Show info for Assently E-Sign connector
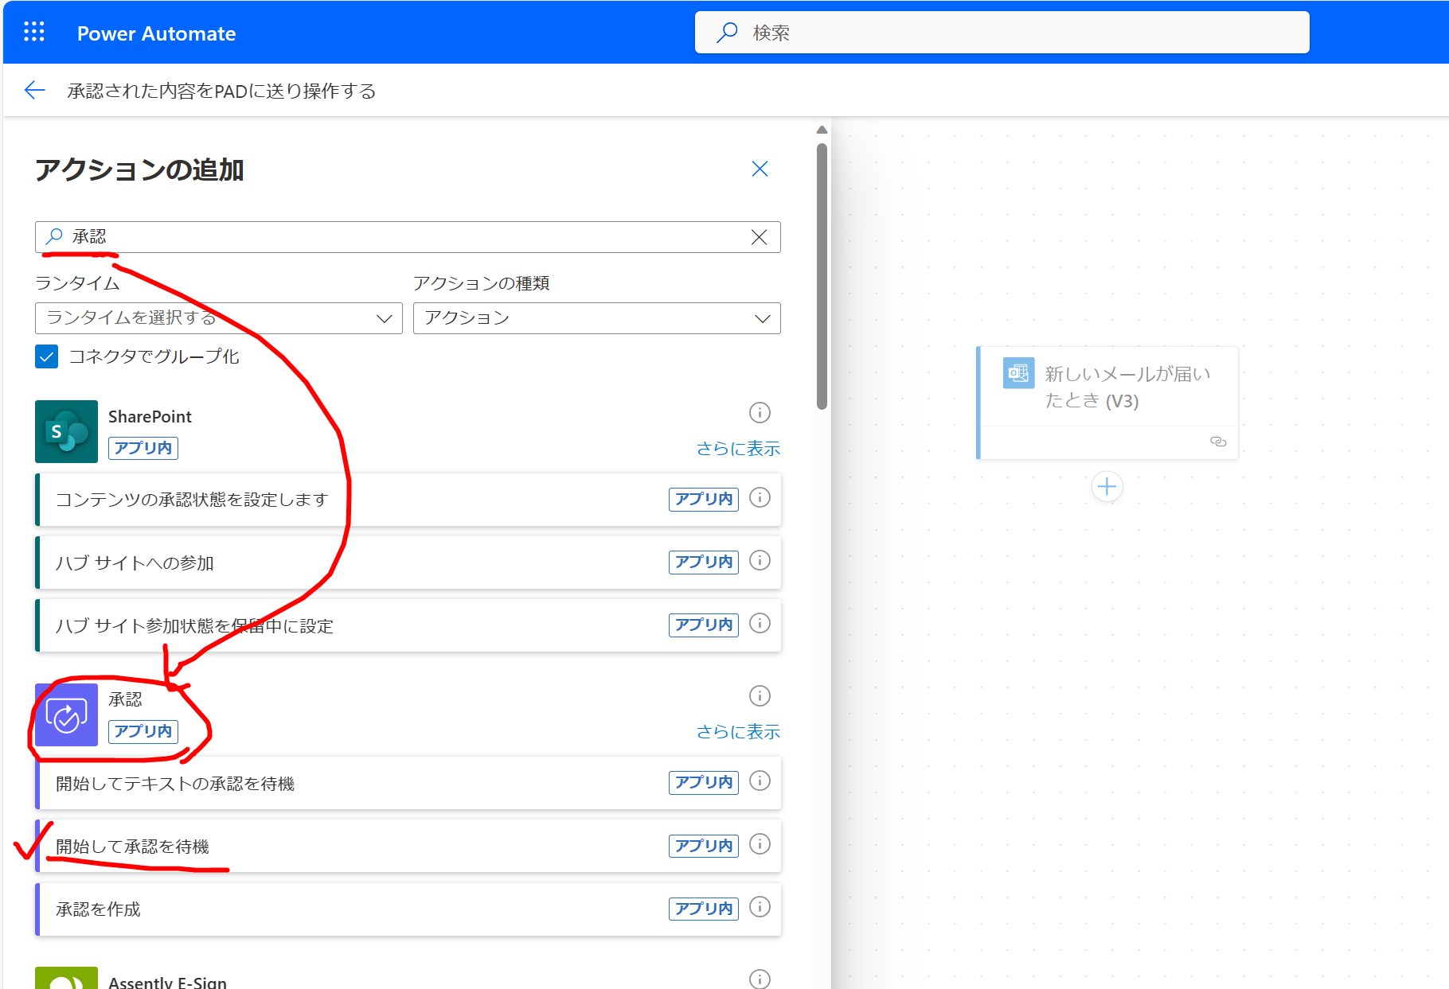The image size is (1449, 989). [760, 979]
